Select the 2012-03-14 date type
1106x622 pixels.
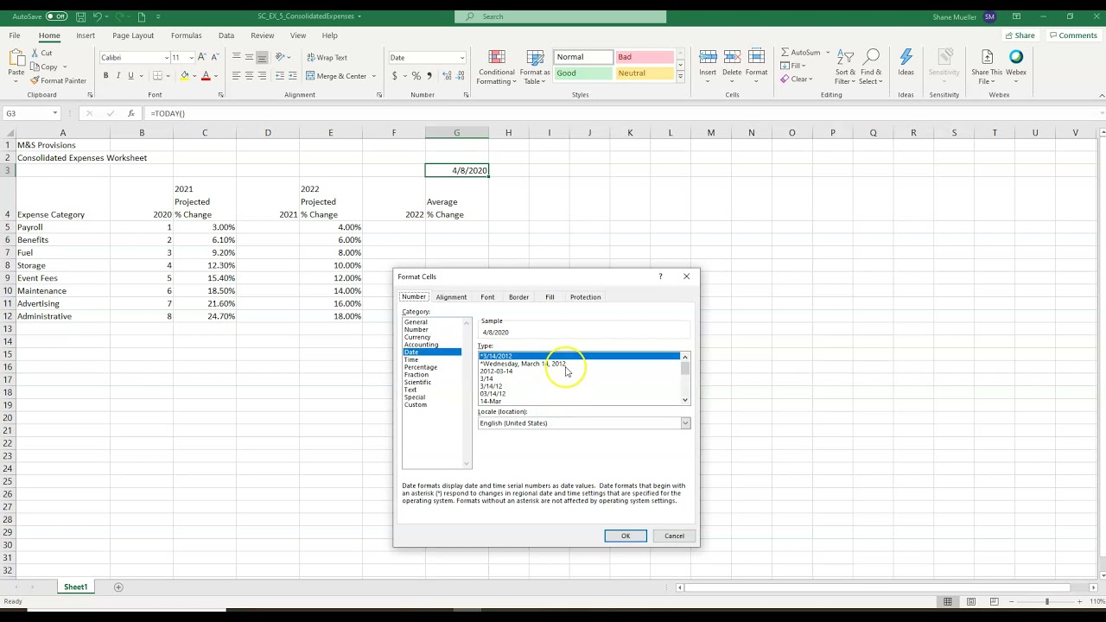[x=497, y=371]
